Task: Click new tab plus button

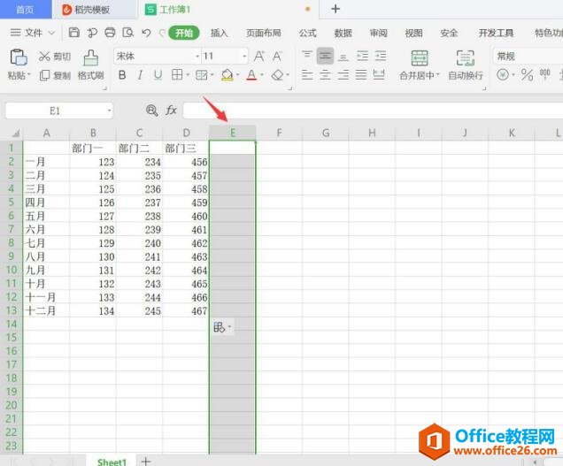Action: click(335, 9)
